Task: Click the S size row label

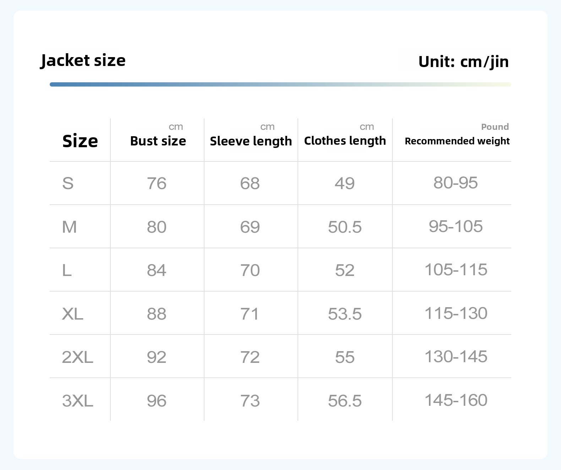Action: pyautogui.click(x=68, y=183)
